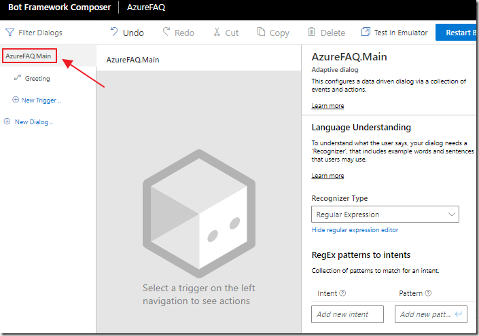Image resolution: width=479 pixels, height=336 pixels.
Task: Click the plus icon beside New Dialog
Action: (7, 122)
